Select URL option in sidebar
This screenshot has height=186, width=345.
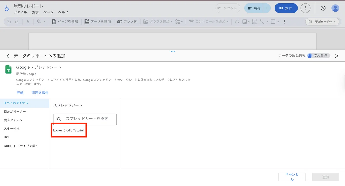pos(25,137)
